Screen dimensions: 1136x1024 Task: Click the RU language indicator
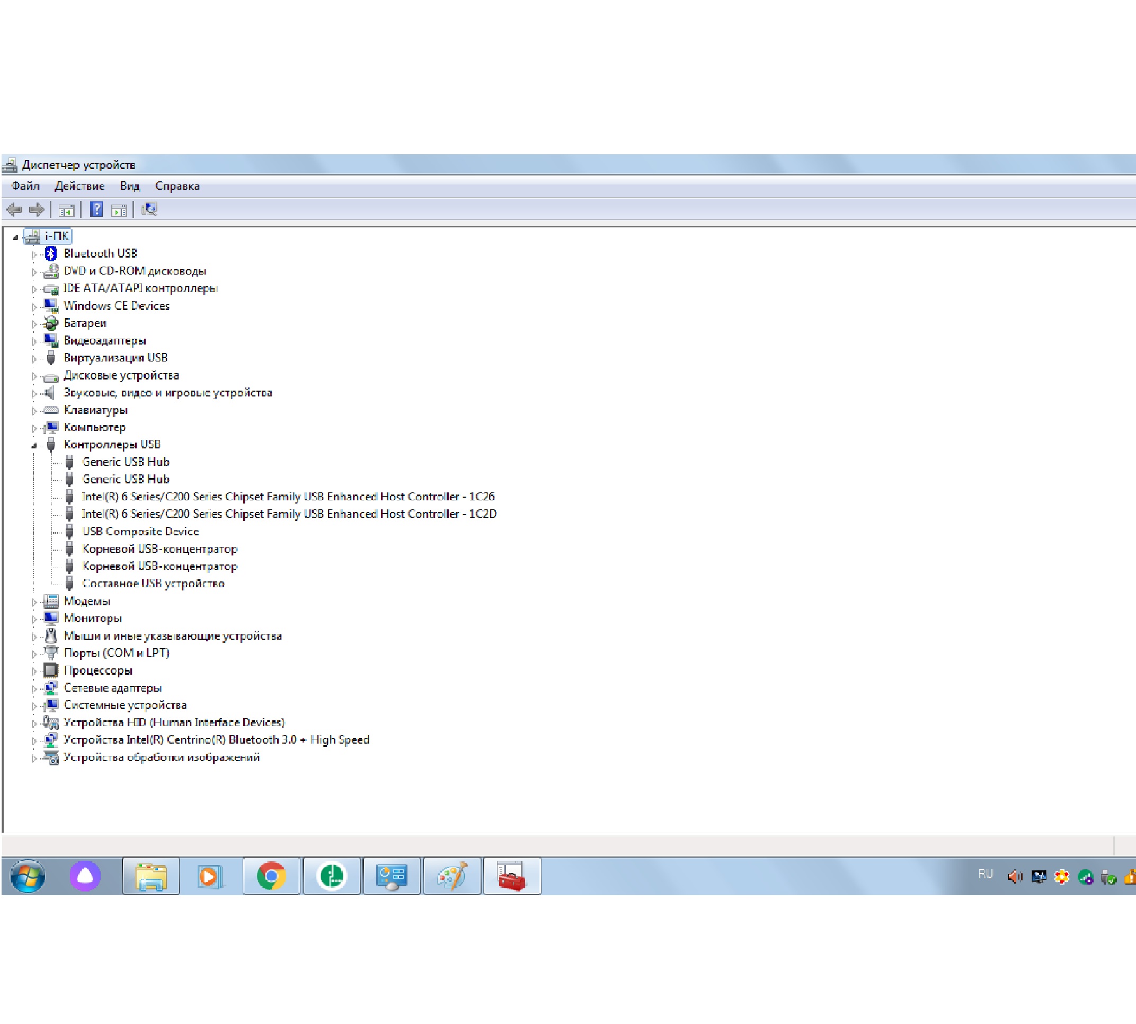click(986, 874)
